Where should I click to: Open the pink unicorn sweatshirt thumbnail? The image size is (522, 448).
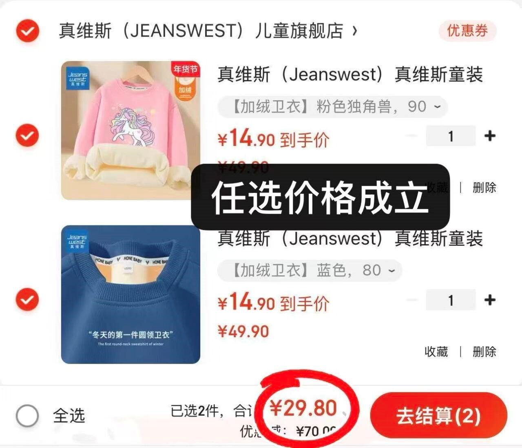[130, 130]
